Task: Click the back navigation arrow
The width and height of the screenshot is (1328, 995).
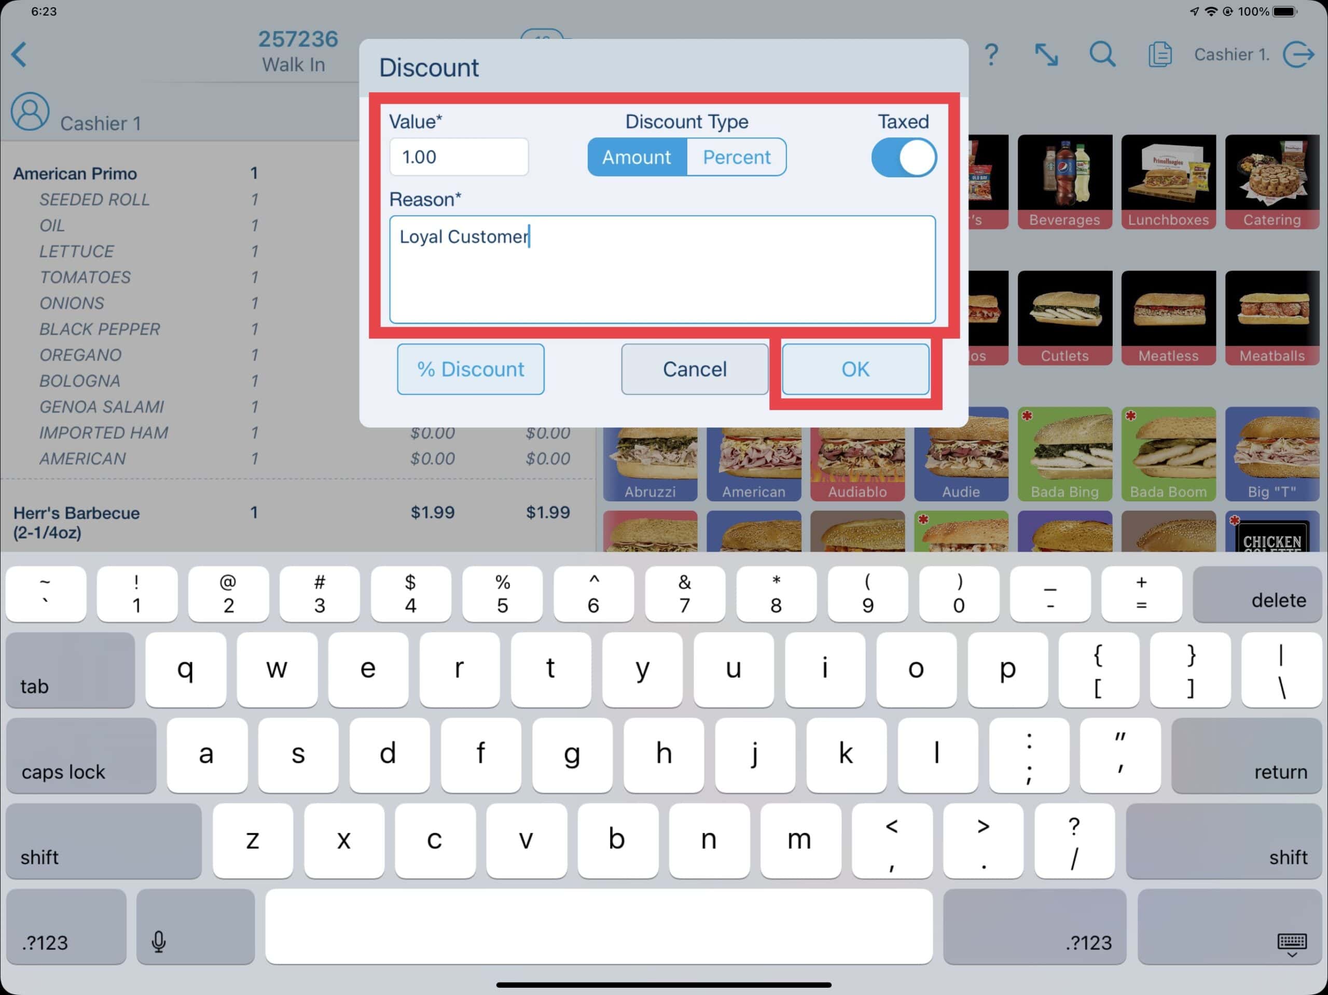Action: click(23, 53)
